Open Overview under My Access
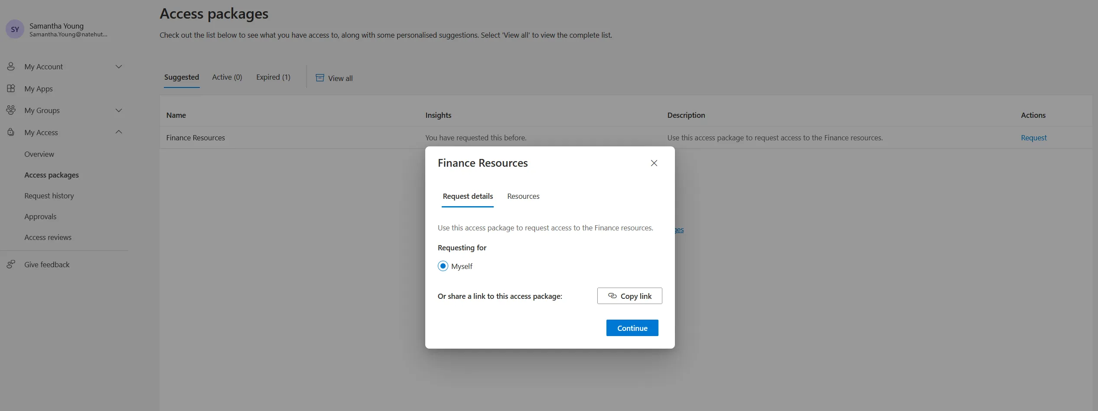1098x411 pixels. [39, 154]
